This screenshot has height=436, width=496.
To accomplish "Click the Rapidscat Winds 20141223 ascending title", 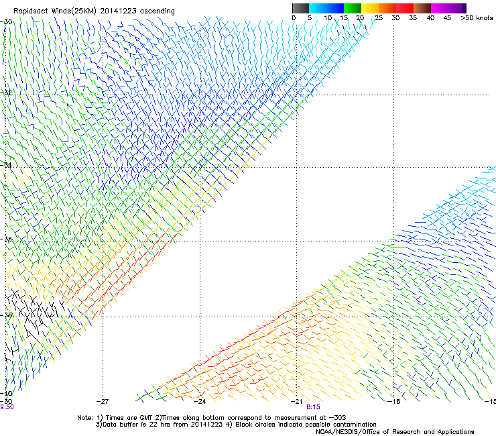I will [94, 11].
